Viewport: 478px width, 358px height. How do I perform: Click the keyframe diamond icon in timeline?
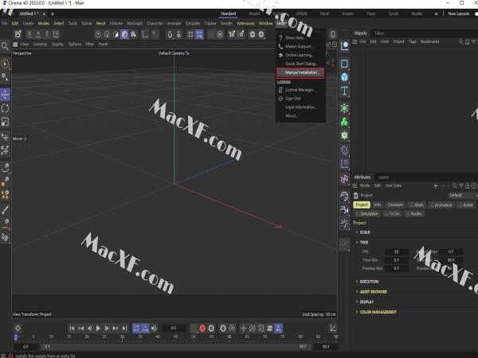(18, 328)
